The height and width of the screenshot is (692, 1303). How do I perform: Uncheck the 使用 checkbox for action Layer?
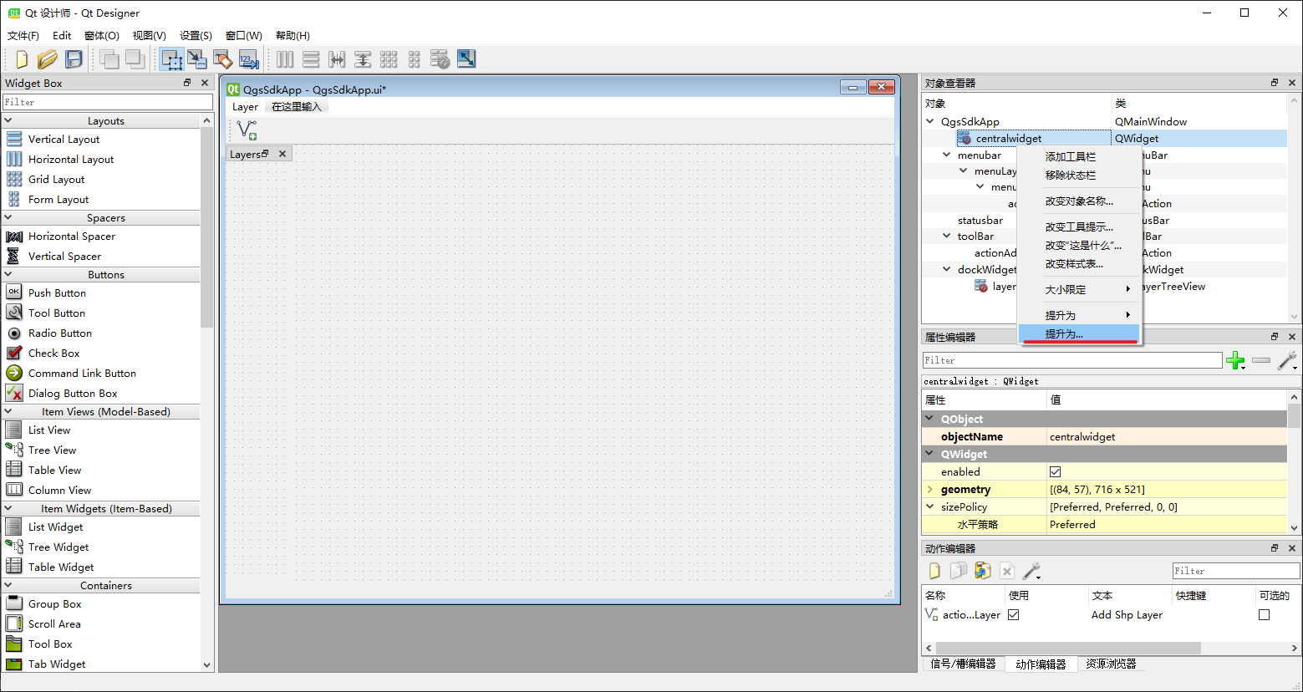pos(1013,615)
